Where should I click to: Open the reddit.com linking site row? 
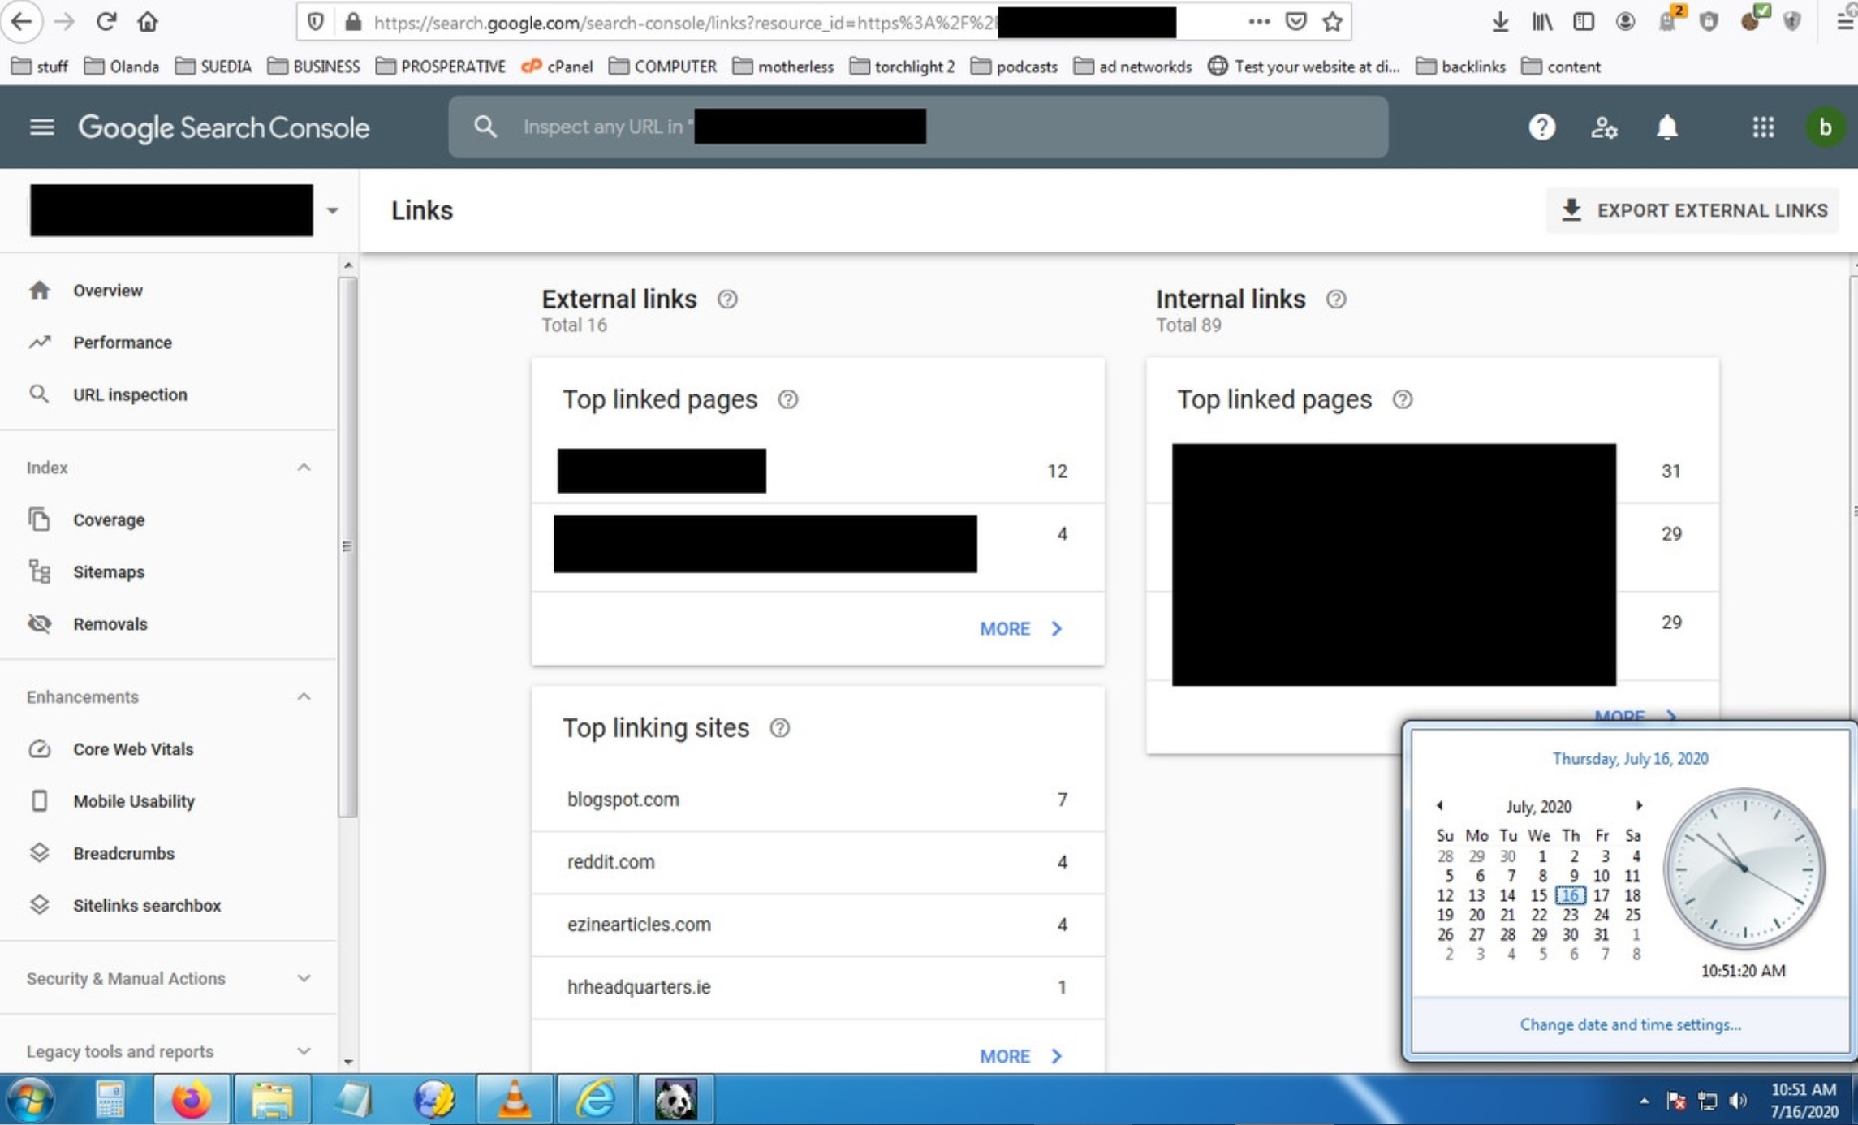pos(817,862)
